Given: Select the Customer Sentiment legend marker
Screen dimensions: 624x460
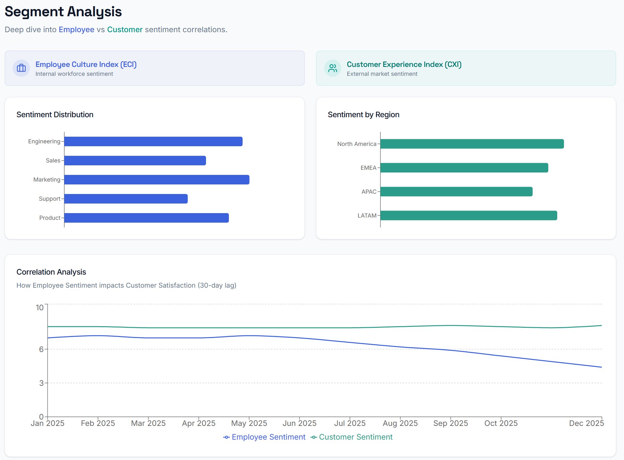Looking at the screenshot, I should [x=313, y=437].
